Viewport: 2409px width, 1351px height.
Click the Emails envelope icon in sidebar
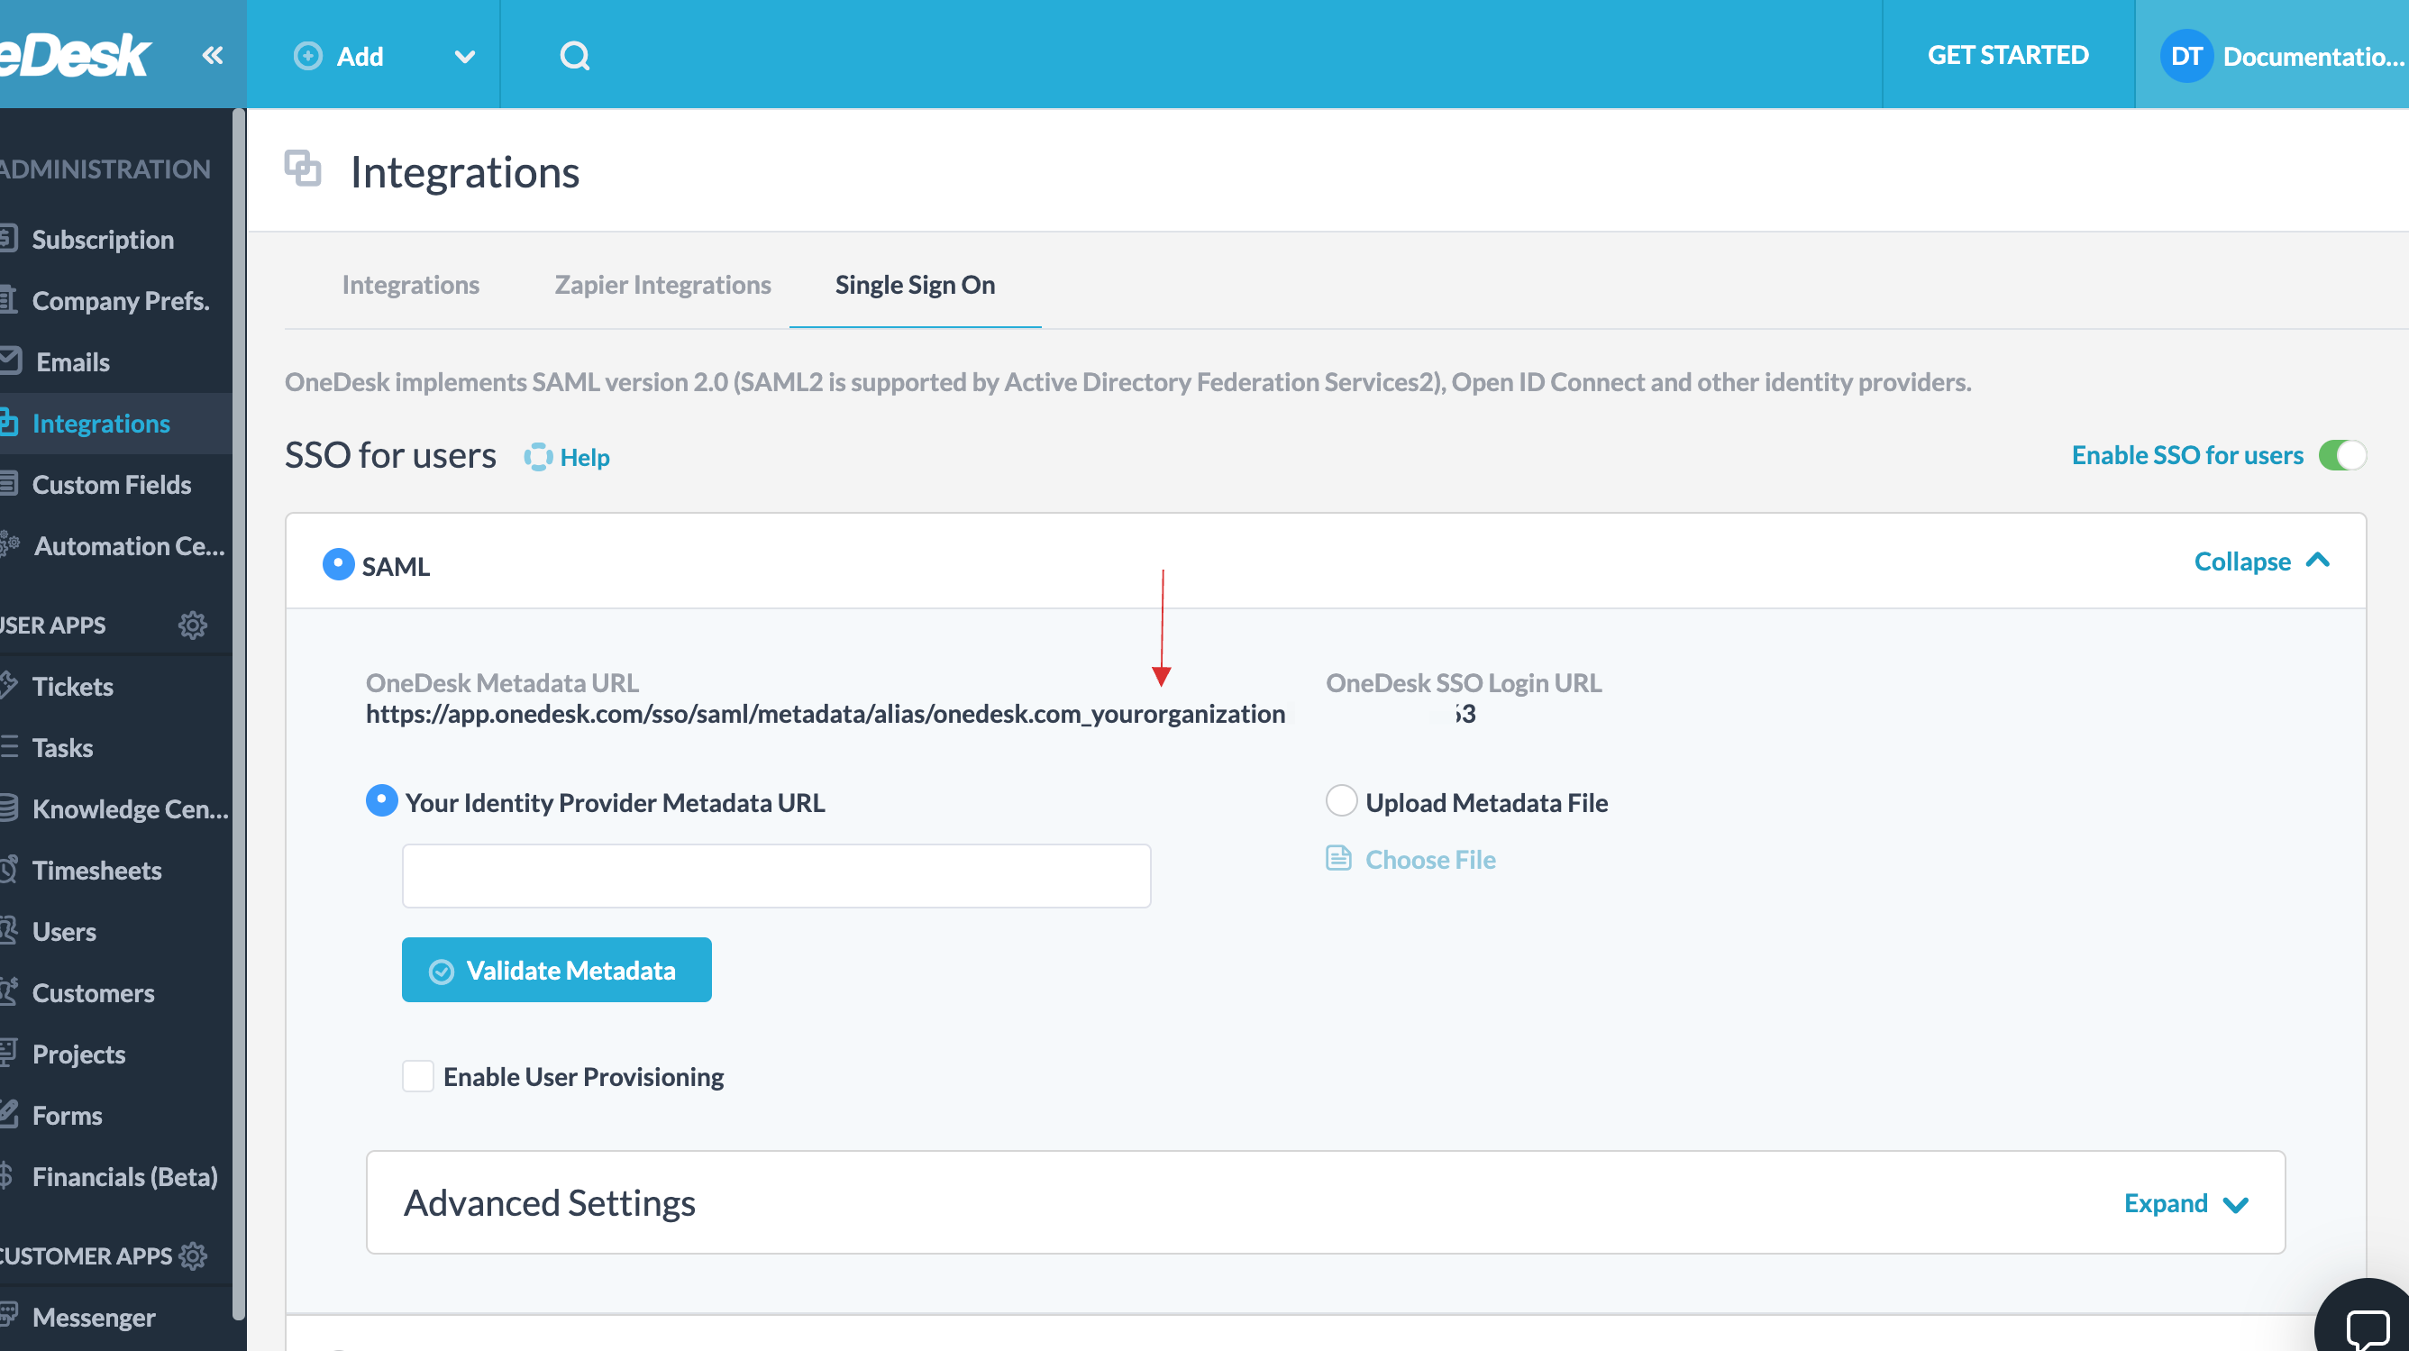[x=10, y=360]
